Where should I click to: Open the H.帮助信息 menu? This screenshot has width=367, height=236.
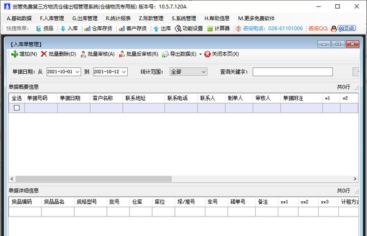pos(217,18)
